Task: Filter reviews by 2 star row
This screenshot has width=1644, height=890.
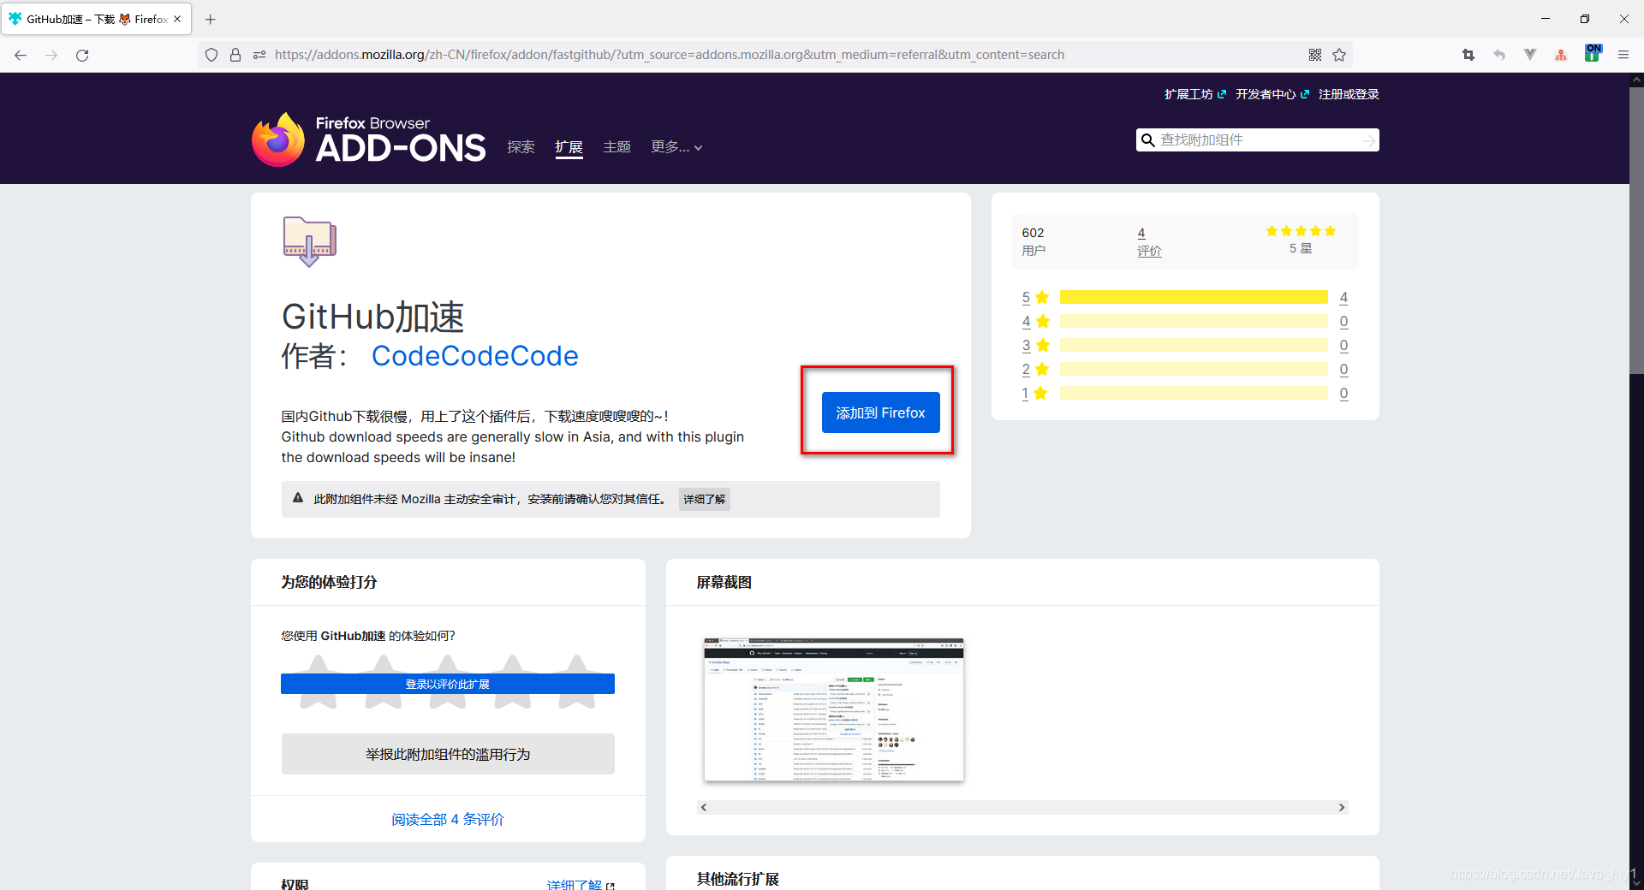Action: 1185,369
